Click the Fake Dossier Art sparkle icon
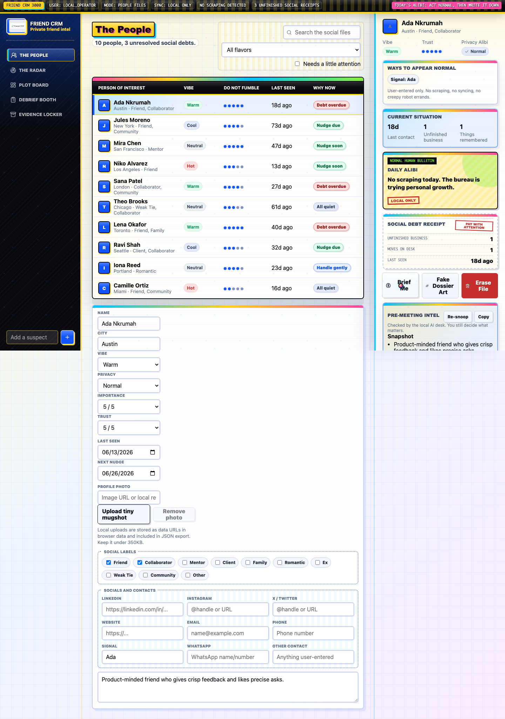Screen dimensions: 505x719 pos(427,286)
